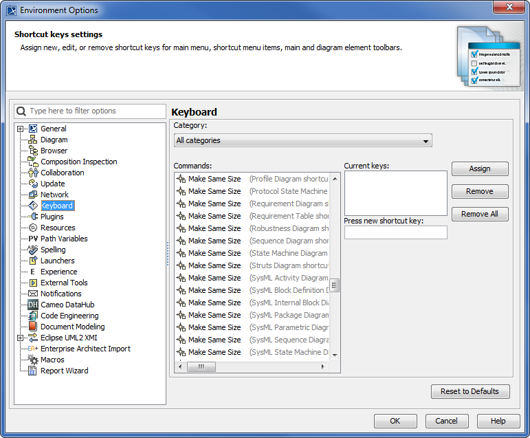Screen dimensions: 530x438
Task: Click the Remove button
Action: coord(480,191)
